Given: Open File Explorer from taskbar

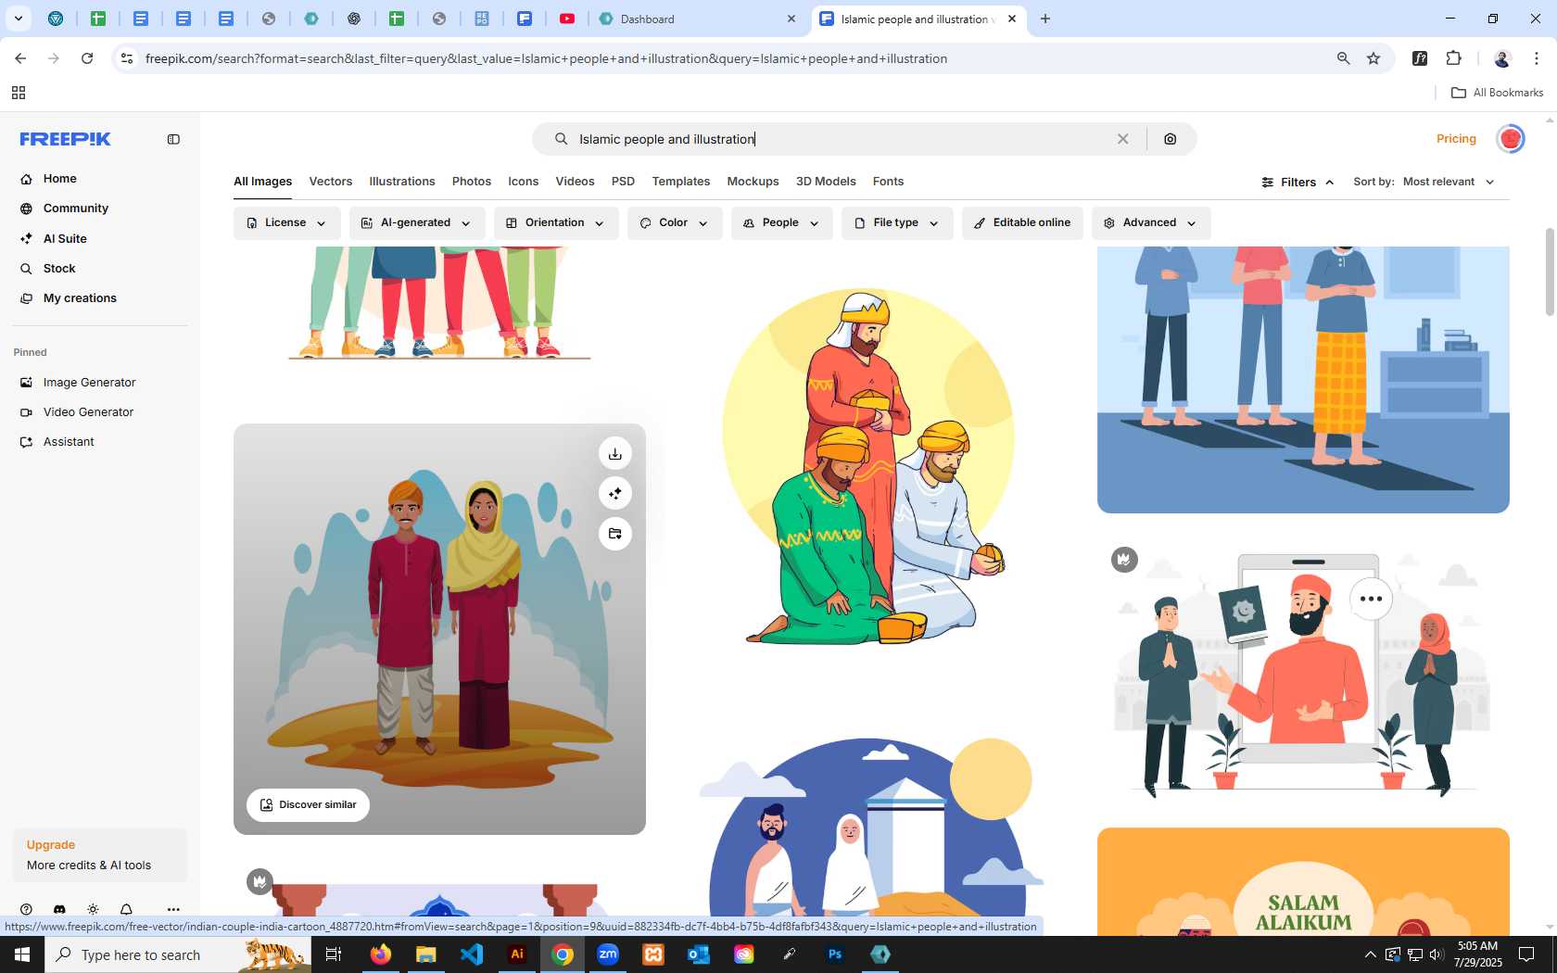Looking at the screenshot, I should tap(426, 954).
